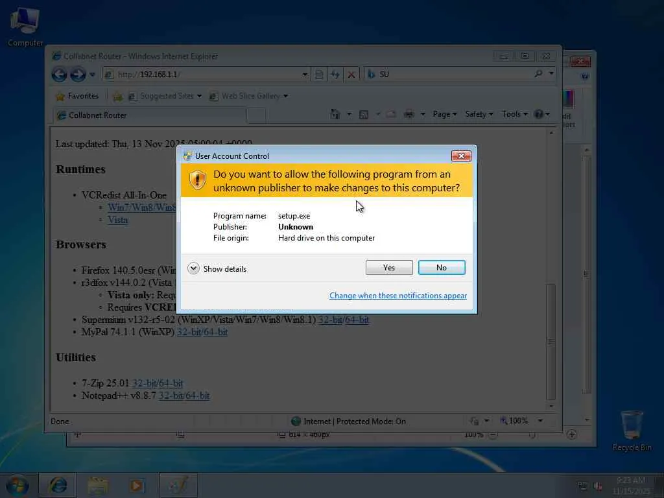Click the red stop loading icon
The image size is (664, 498).
click(x=351, y=75)
